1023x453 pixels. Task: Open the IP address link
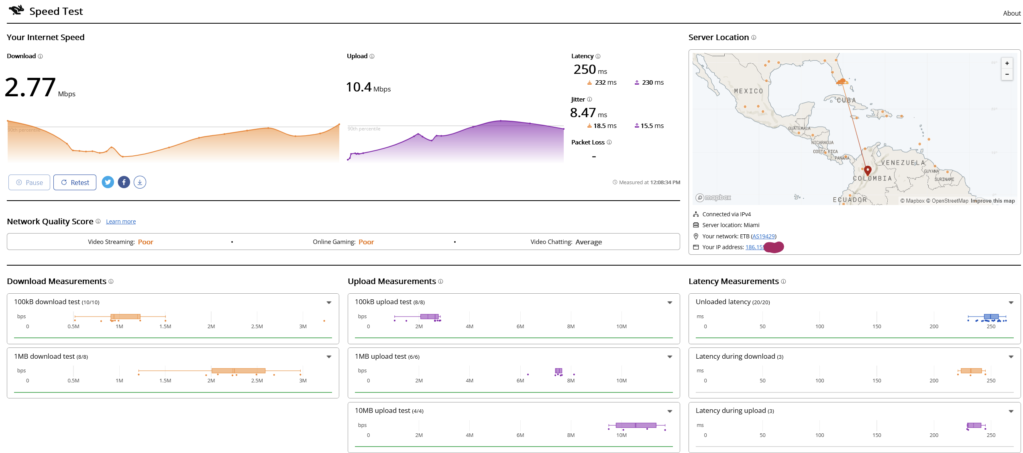tap(755, 247)
